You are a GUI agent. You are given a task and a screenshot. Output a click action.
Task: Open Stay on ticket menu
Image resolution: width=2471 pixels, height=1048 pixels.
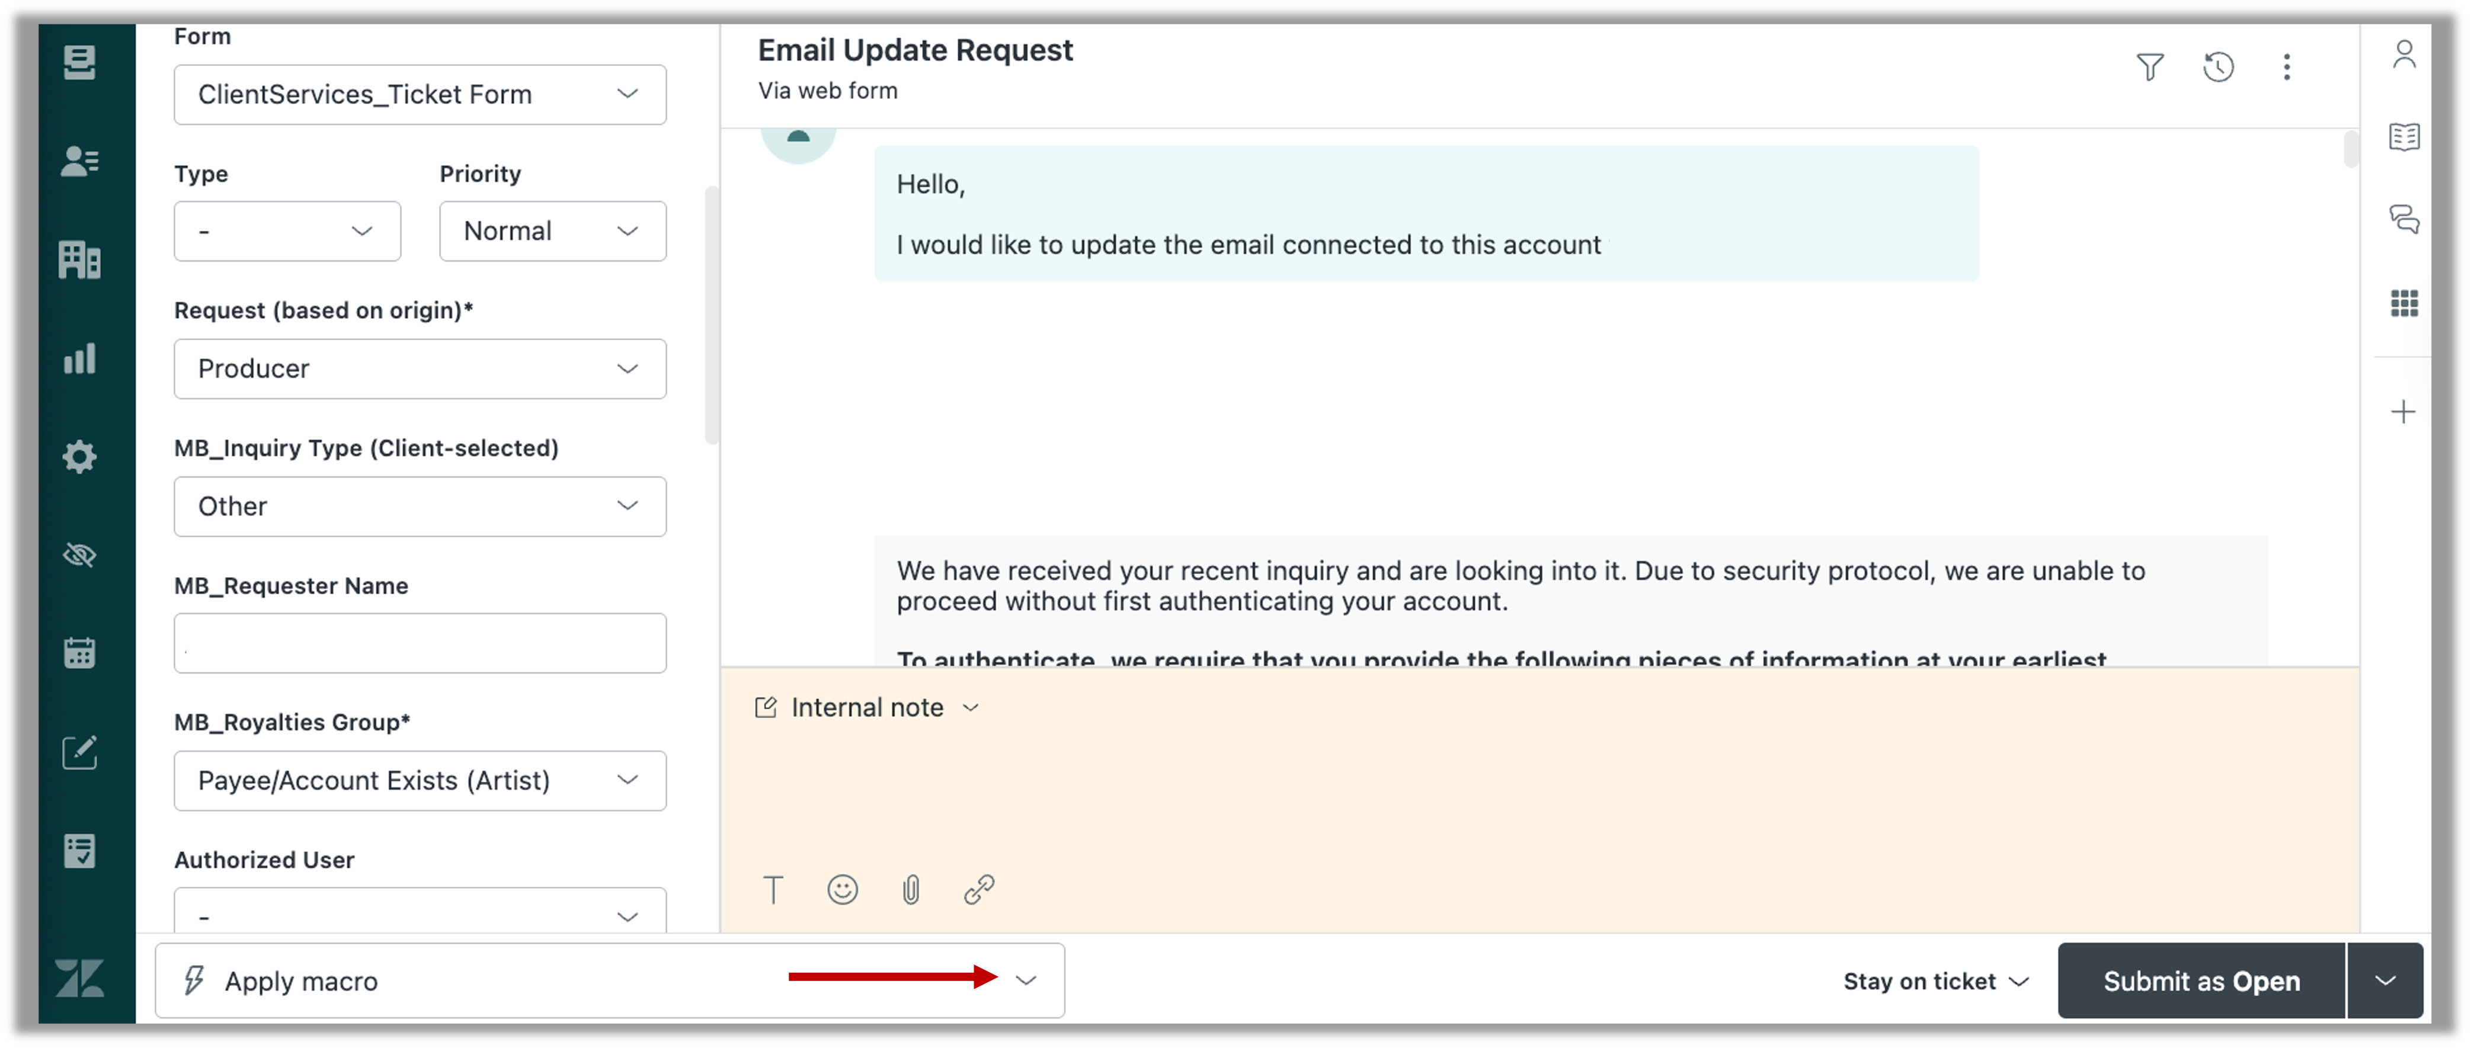[1936, 981]
